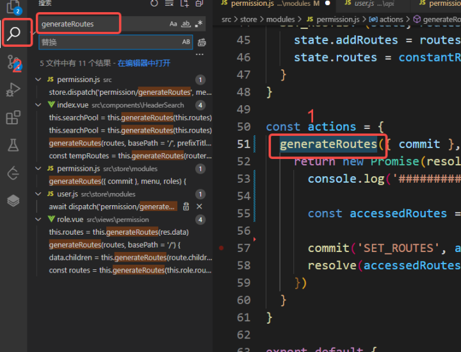Open result 'await dispatch('permission/generate...'
This screenshot has height=352, width=461.
click(113, 206)
